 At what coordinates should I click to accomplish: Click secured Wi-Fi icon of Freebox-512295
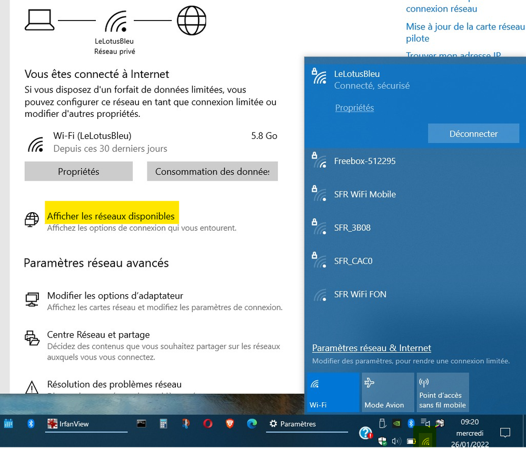tap(320, 161)
